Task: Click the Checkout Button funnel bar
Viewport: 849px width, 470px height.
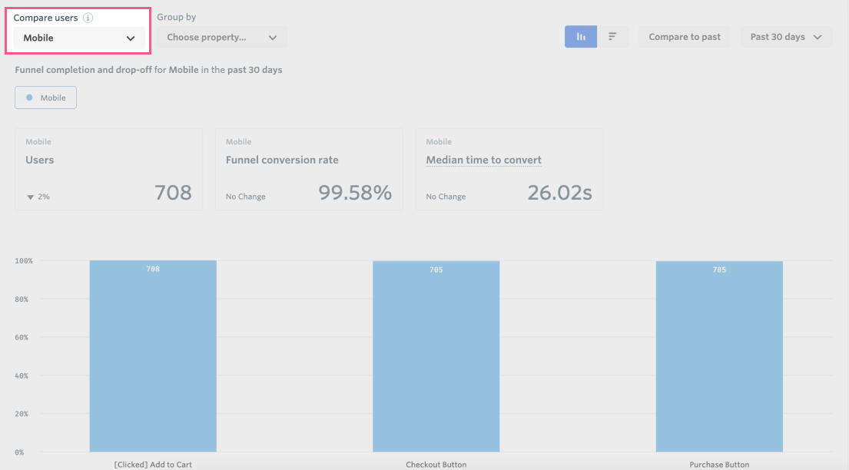Action: 436,356
